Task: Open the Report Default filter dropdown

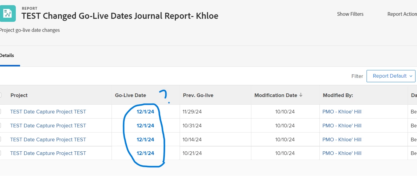Action: pyautogui.click(x=391, y=76)
